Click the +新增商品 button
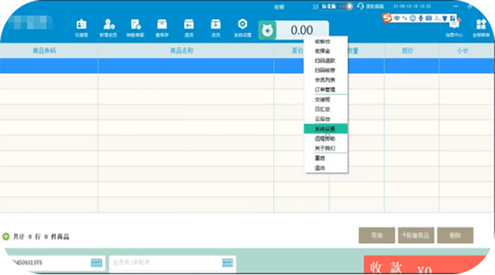The image size is (495, 275). point(416,236)
